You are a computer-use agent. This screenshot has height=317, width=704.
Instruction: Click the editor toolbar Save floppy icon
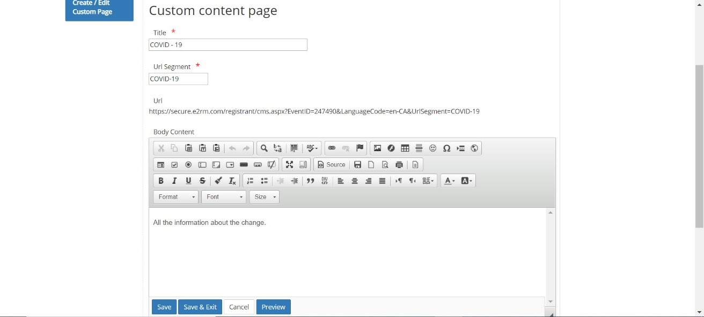[357, 164]
